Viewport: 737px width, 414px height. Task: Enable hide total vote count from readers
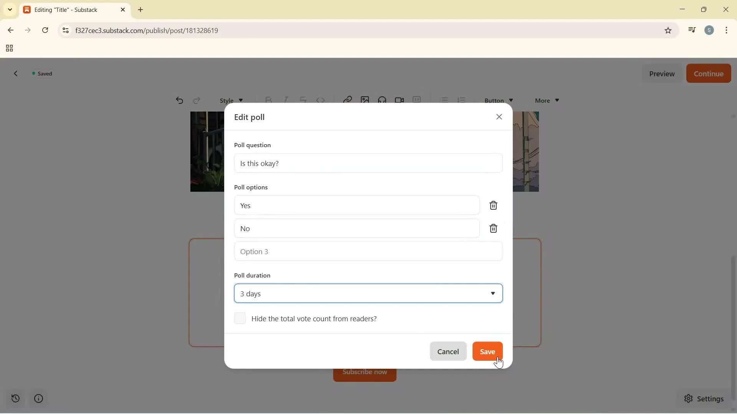click(240, 318)
